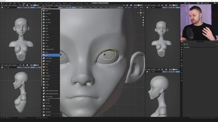
Task: Switch main viewport to material preview shading
Action: (x=140, y=5)
